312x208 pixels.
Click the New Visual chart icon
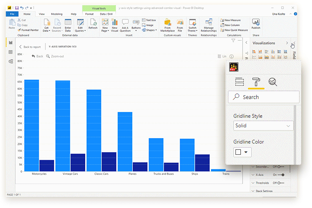pos(114,22)
